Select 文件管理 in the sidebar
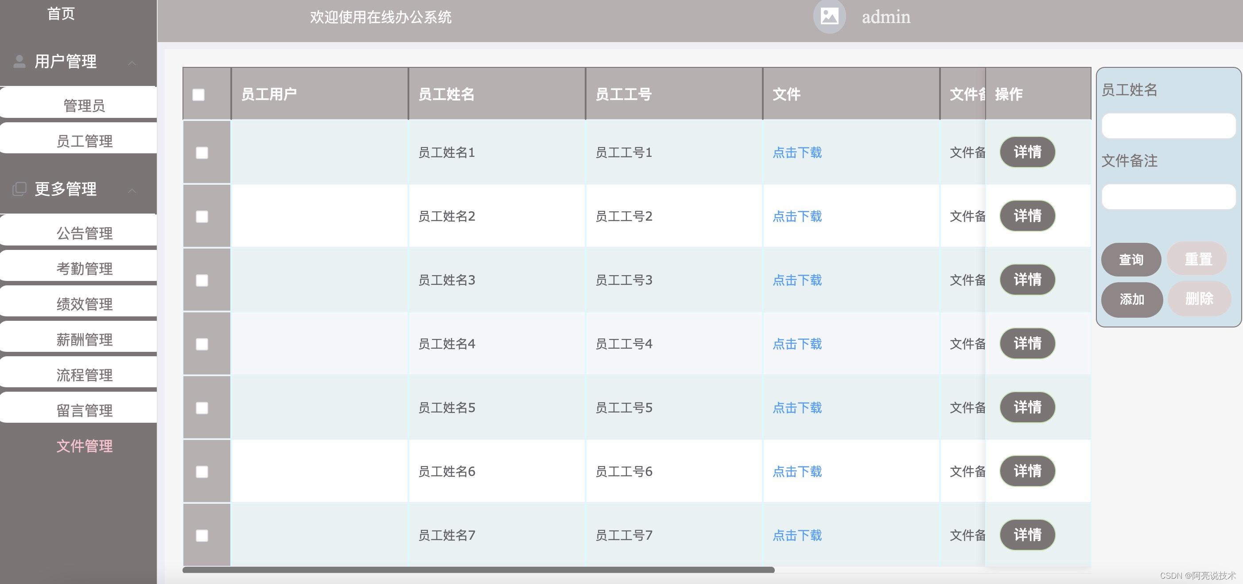1243x584 pixels. [x=85, y=445]
